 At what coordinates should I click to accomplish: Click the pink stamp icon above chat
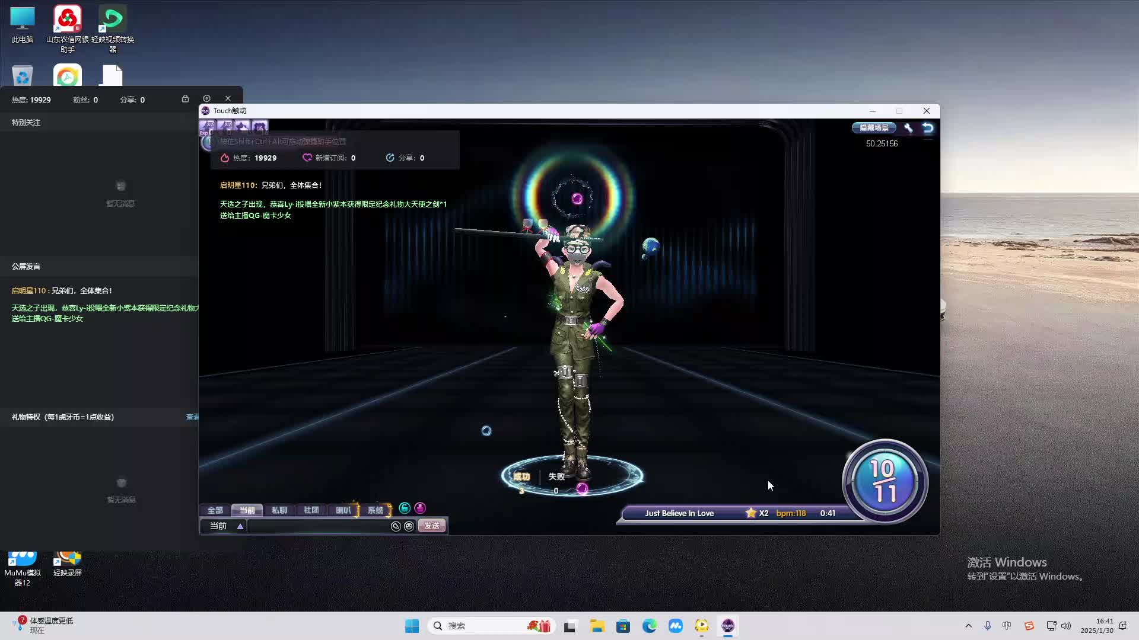(420, 508)
